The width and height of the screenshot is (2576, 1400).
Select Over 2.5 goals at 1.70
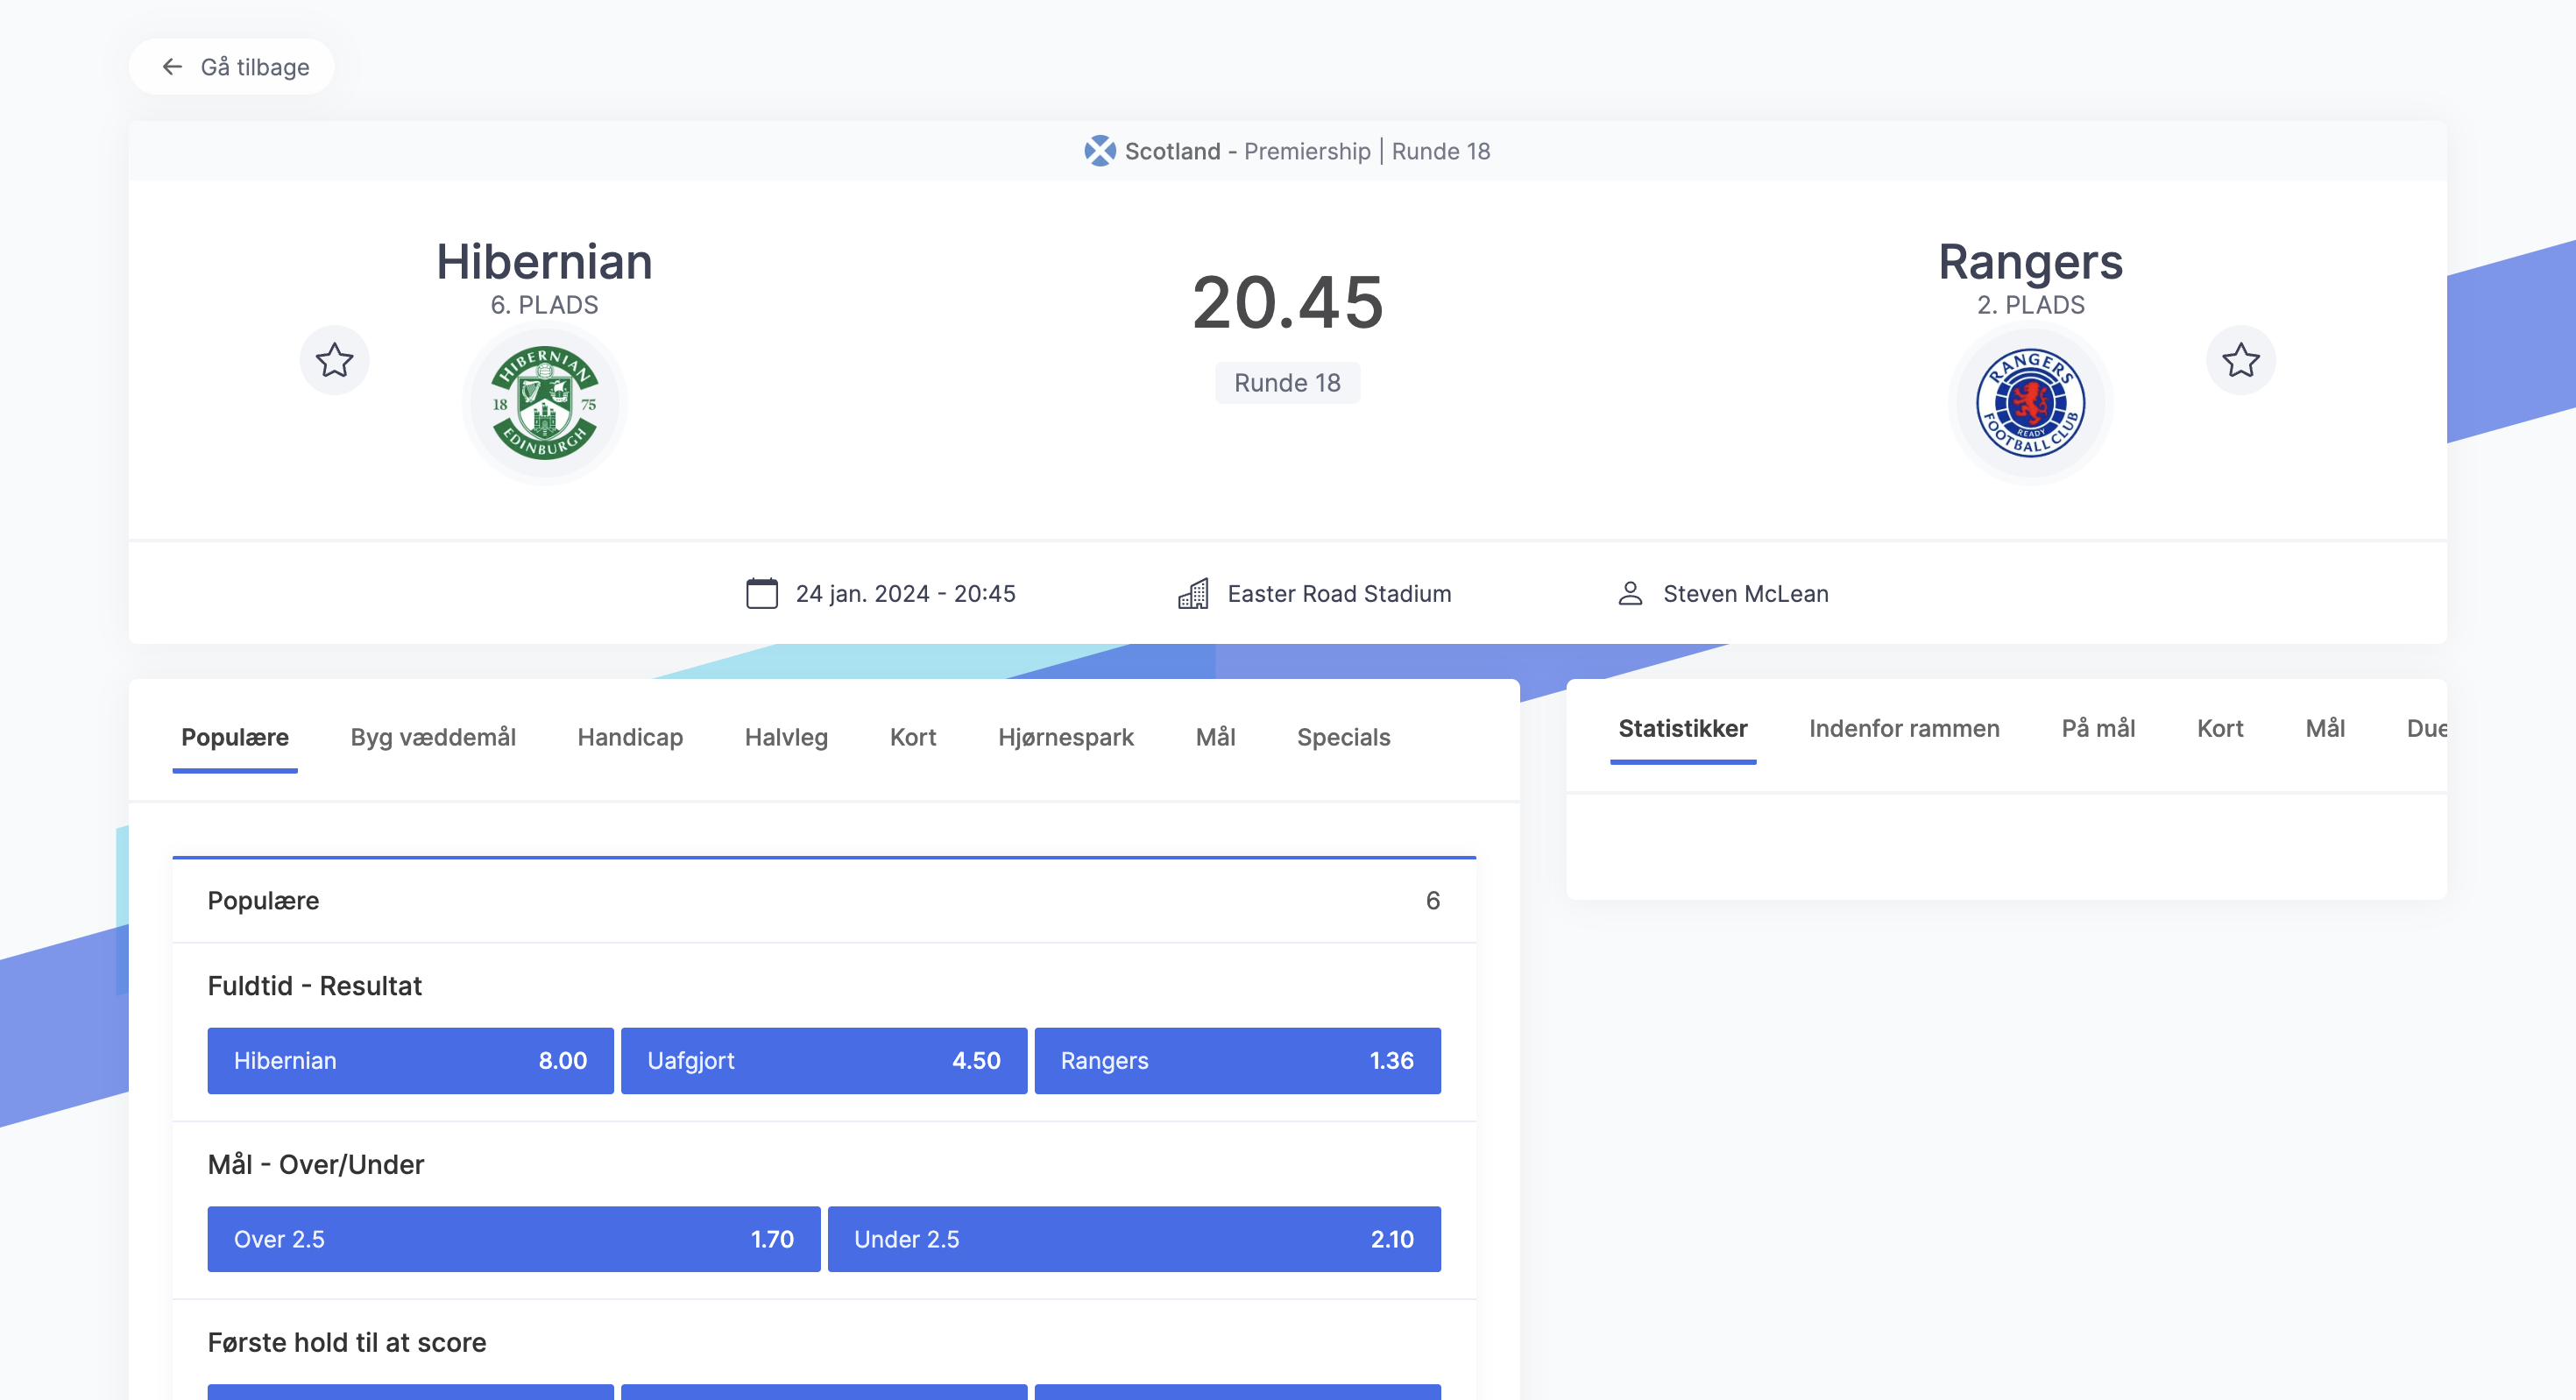pyautogui.click(x=513, y=1238)
